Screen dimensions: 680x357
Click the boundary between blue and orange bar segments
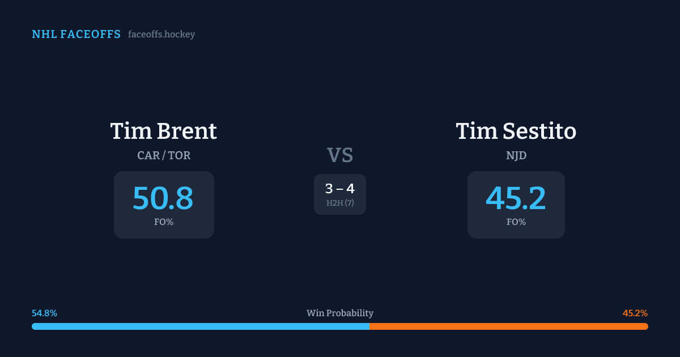click(369, 326)
